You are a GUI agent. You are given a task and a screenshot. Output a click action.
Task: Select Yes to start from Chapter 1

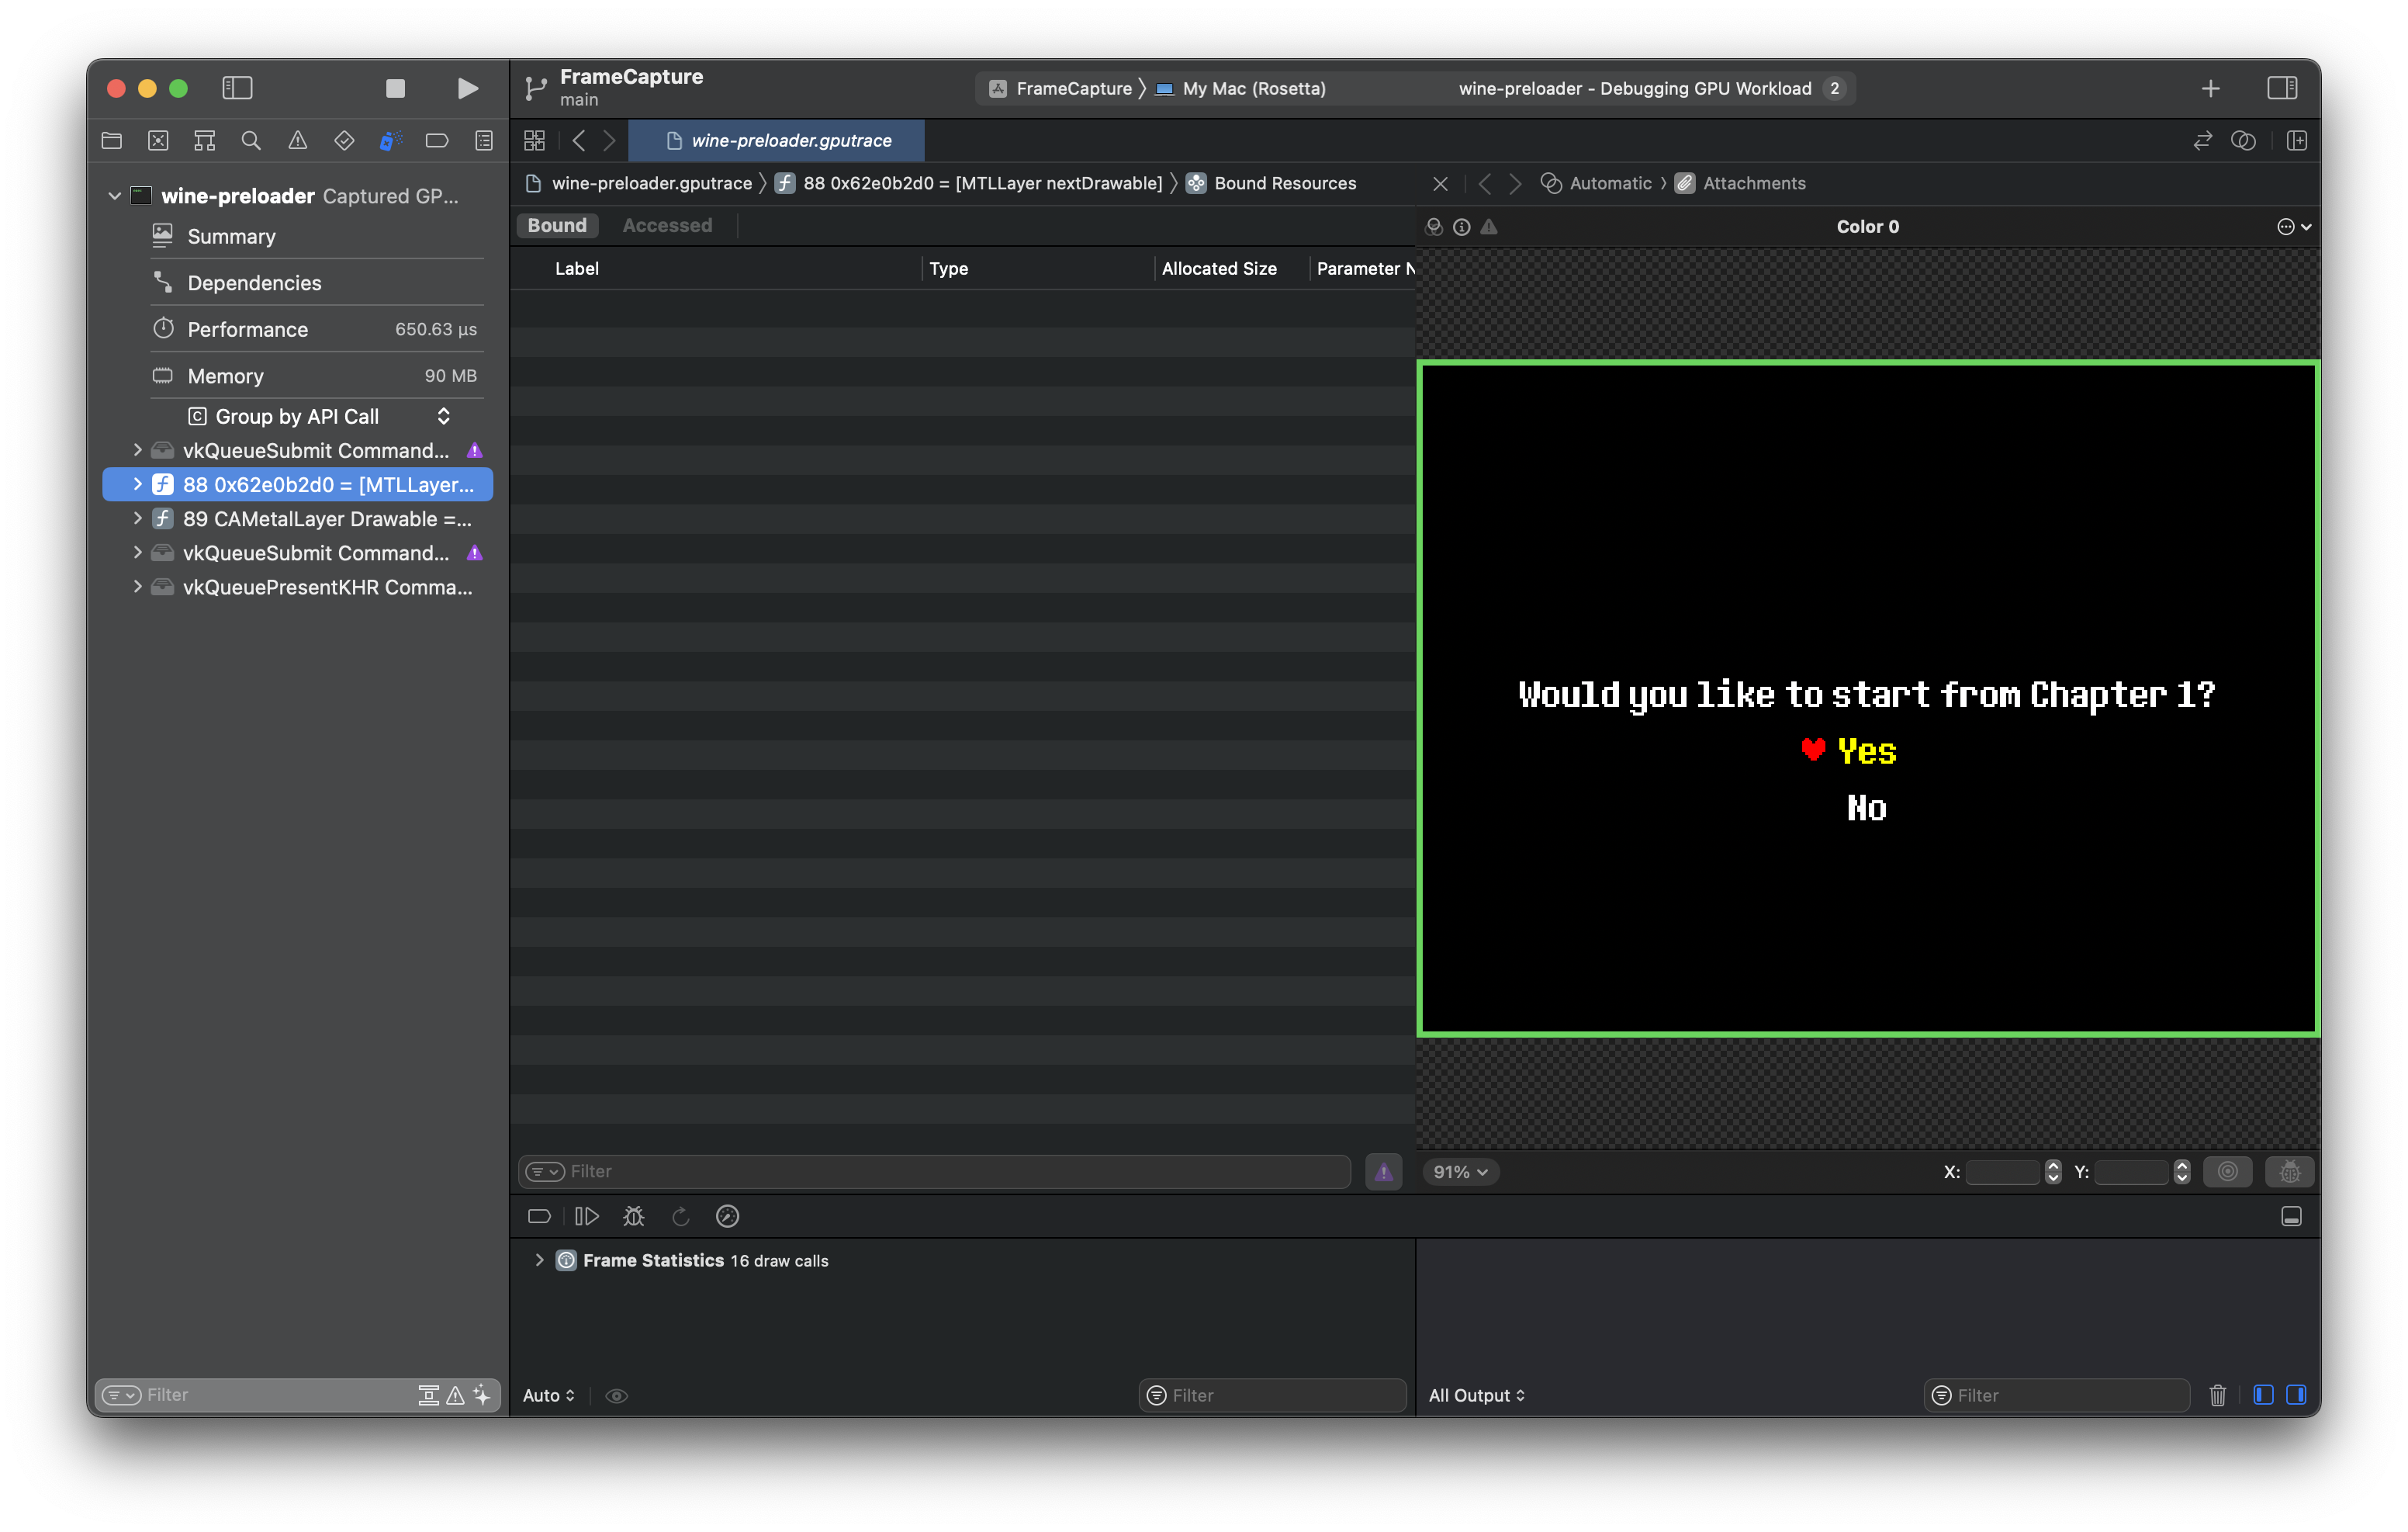pyautogui.click(x=1866, y=751)
